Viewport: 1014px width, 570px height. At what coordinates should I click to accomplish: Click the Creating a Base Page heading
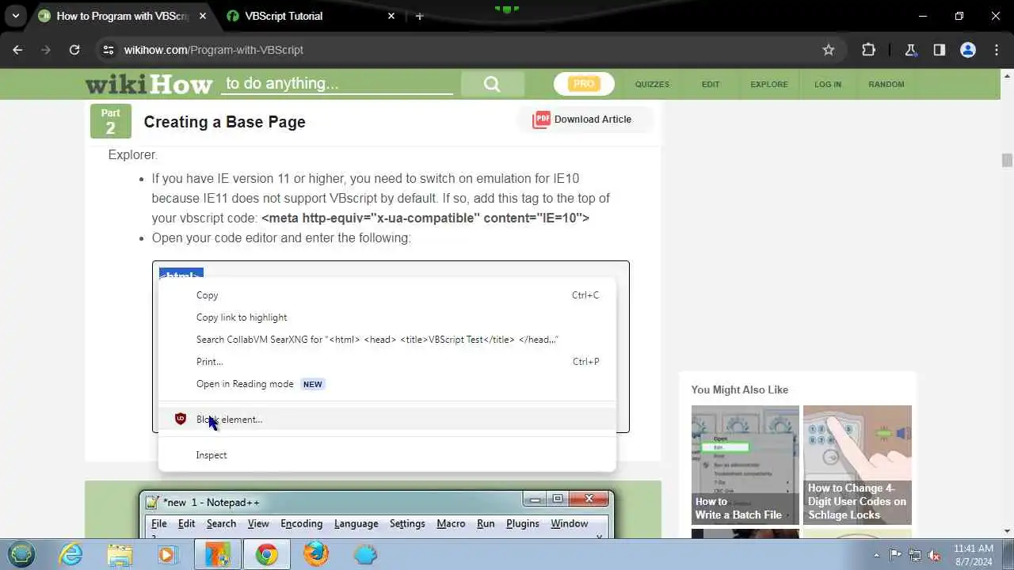224,122
